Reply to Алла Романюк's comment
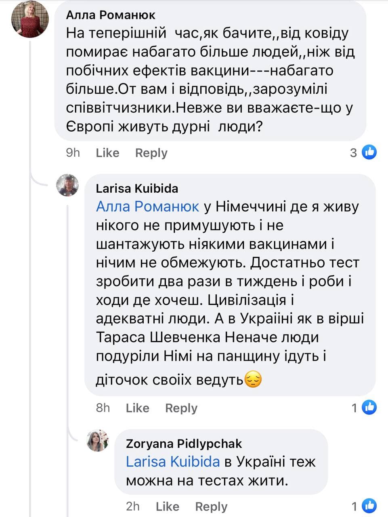Viewport: 388px width, 517px height. (151, 153)
